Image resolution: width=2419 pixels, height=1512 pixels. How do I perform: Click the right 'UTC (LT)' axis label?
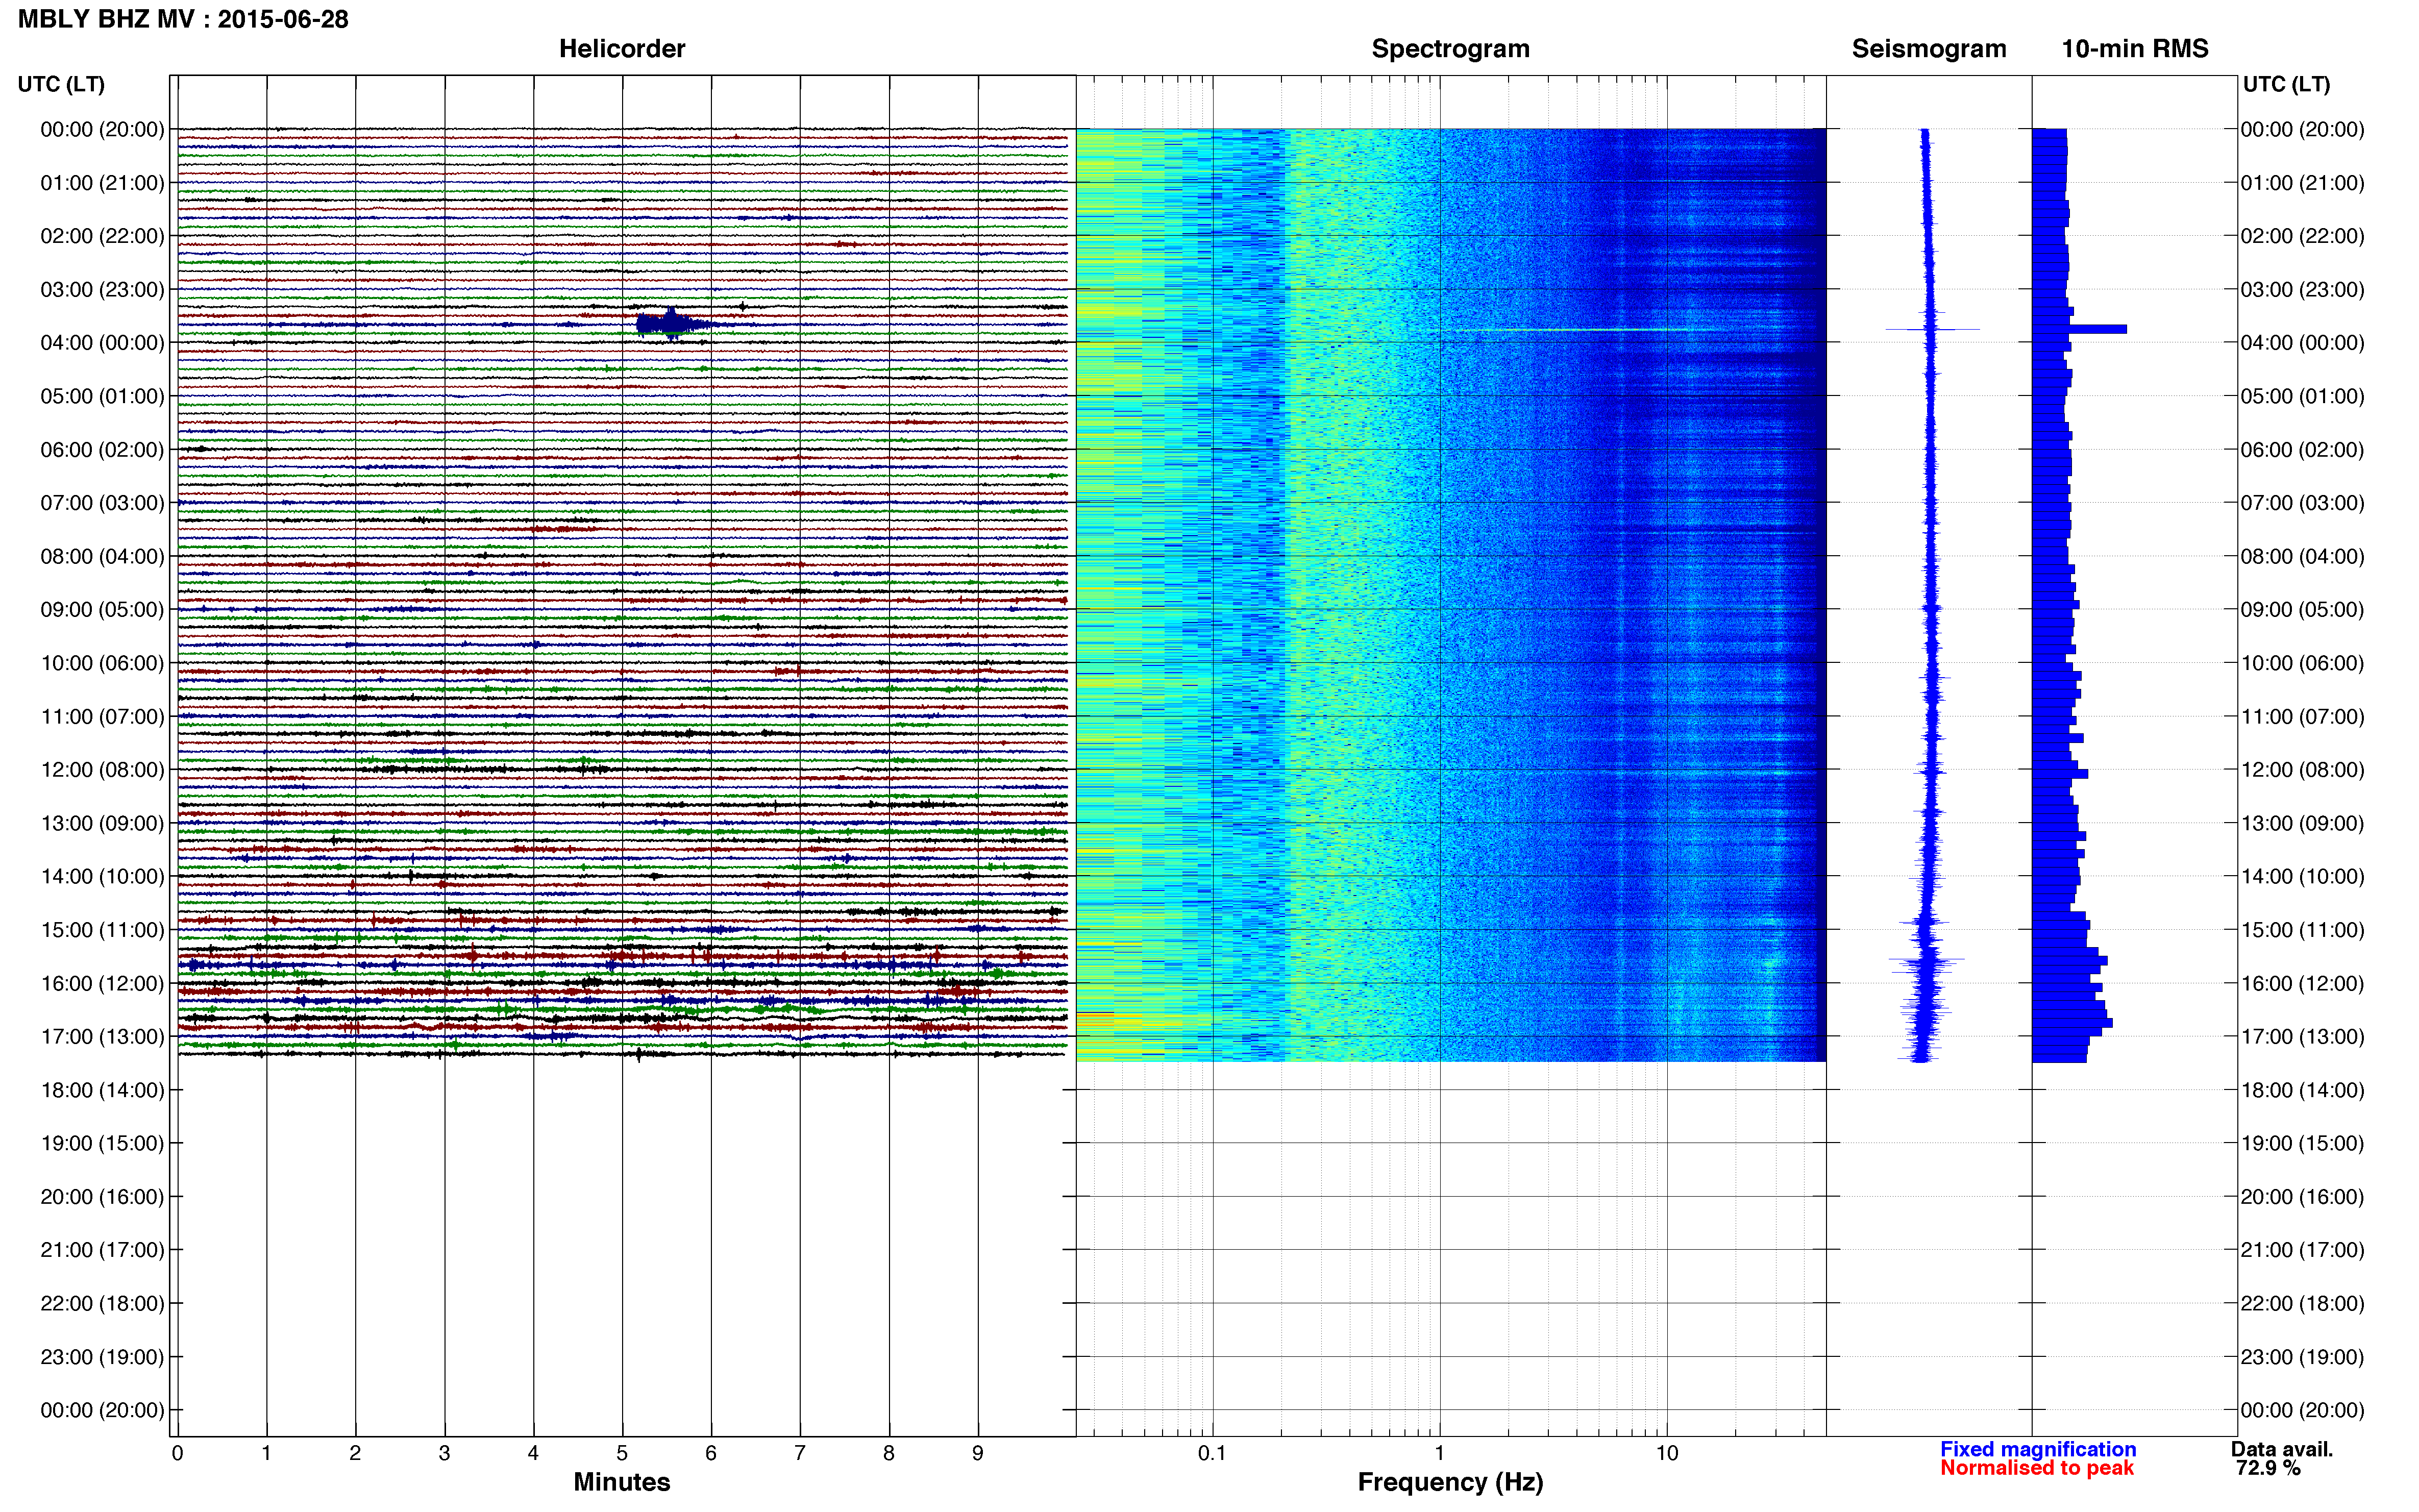click(x=2286, y=84)
